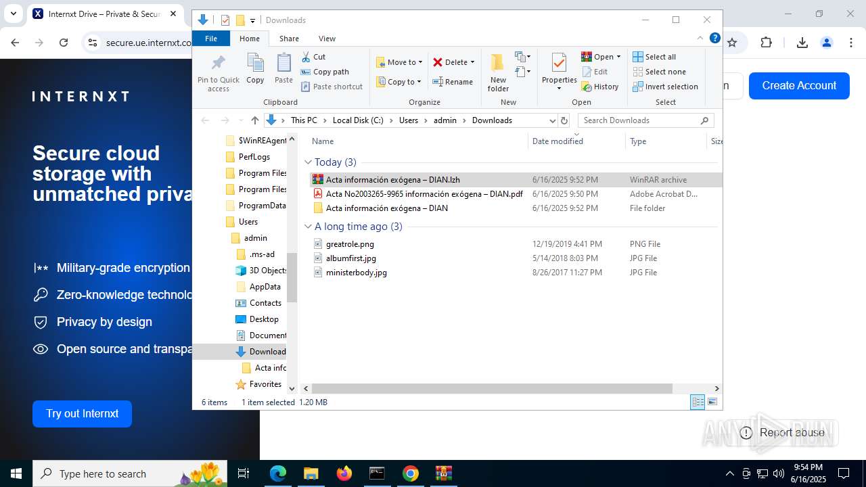Click History in Open group
This screenshot has height=487, width=866.
tap(600, 87)
